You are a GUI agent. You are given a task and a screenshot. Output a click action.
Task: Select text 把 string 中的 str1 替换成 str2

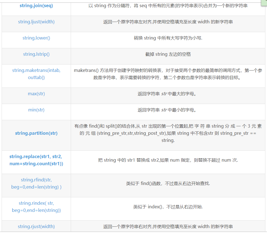tap(129, 160)
